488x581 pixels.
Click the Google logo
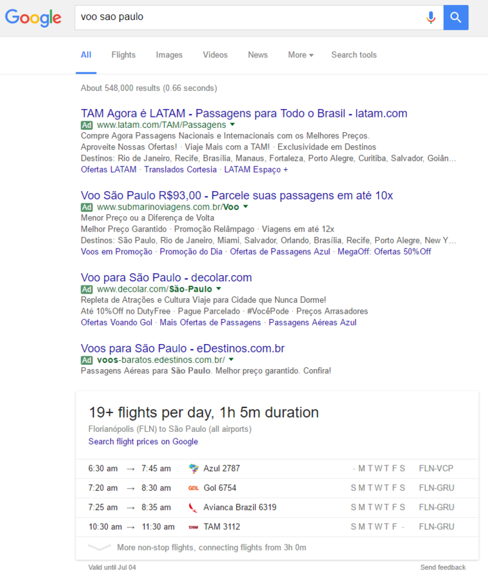(x=33, y=17)
